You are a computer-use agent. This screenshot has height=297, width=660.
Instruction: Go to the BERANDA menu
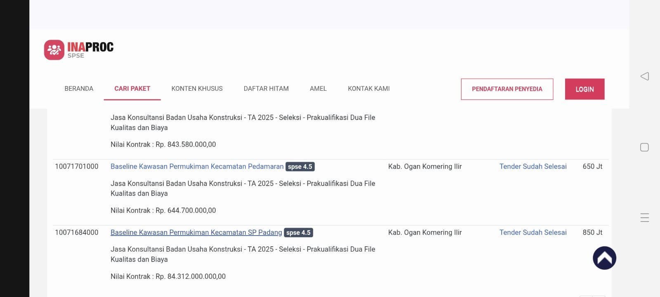79,89
